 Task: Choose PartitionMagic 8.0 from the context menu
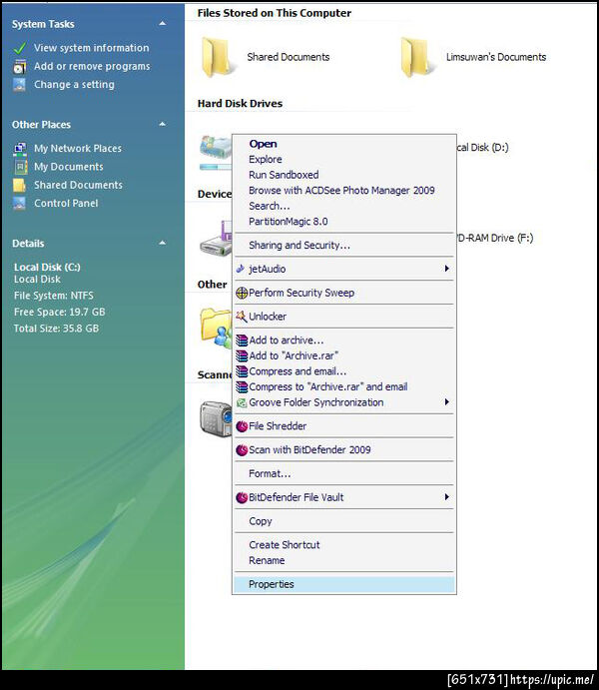click(x=343, y=222)
